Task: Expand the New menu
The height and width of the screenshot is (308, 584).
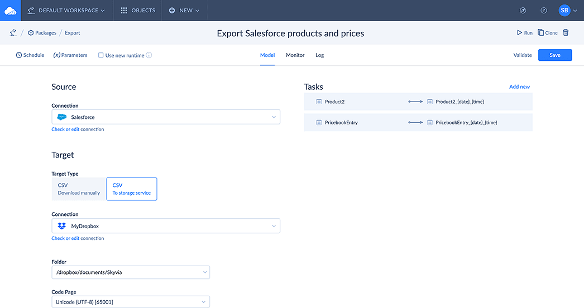Action: pos(184,11)
